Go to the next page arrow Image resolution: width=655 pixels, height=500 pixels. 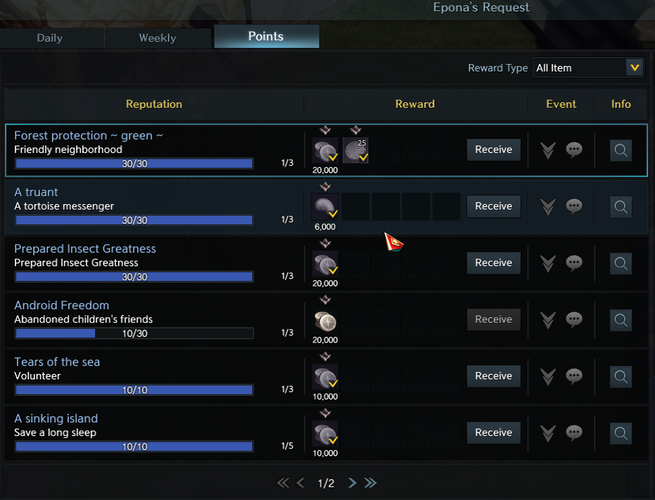[x=352, y=483]
